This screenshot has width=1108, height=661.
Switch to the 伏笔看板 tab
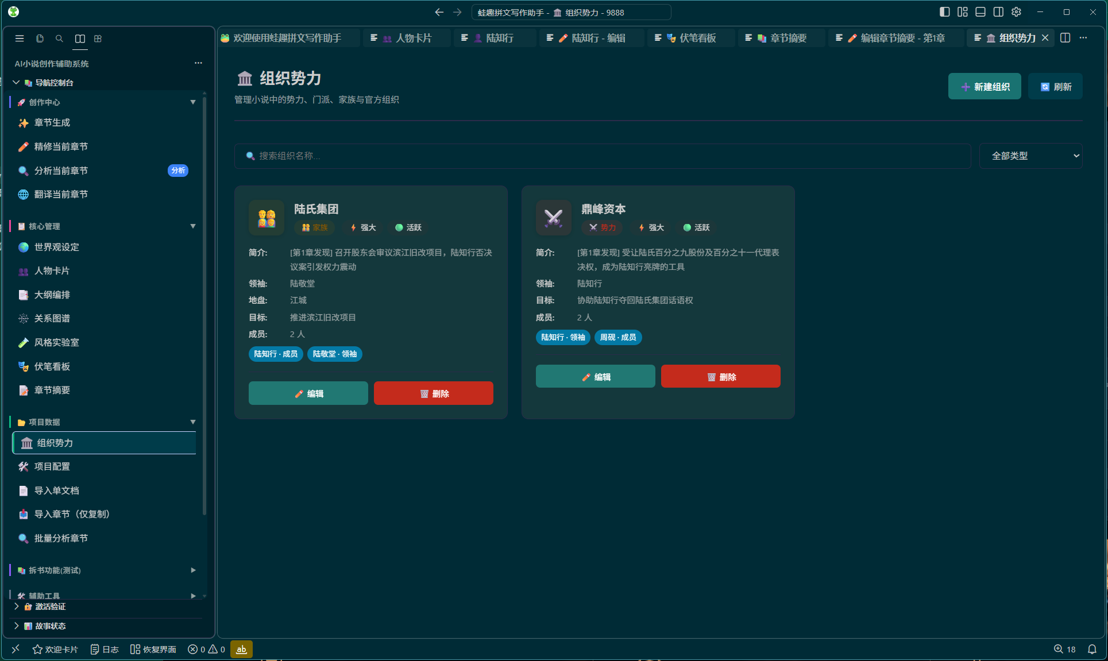click(x=692, y=38)
